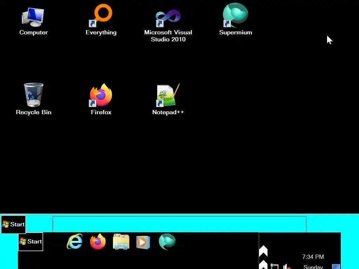
Task: Open Internet Explorer from the taskbar
Action: pos(75,241)
